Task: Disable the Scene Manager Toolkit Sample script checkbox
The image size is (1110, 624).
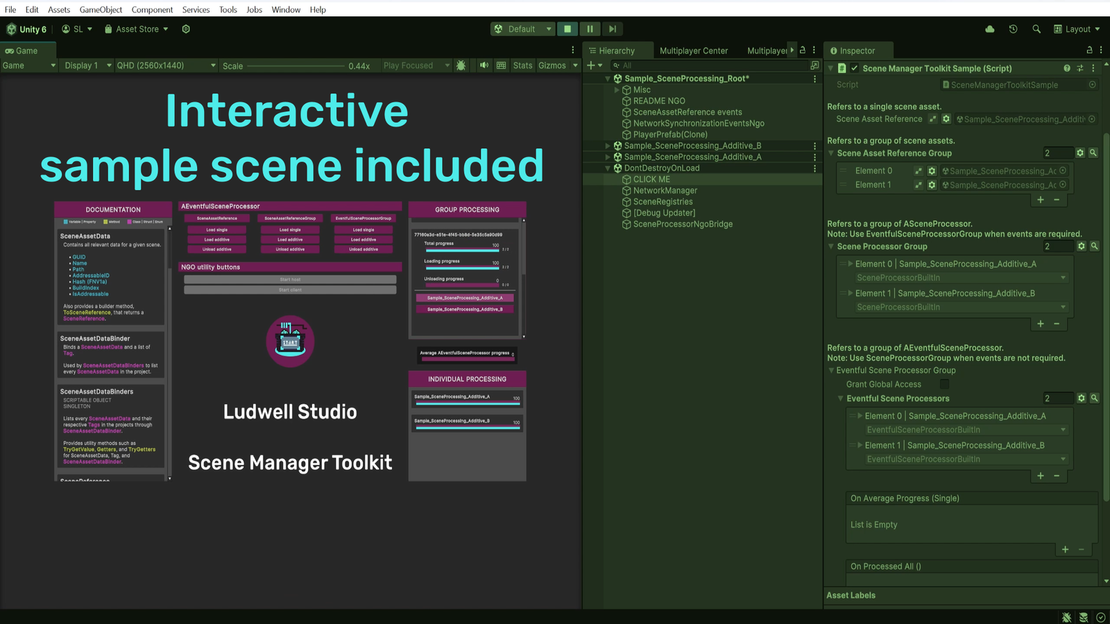Action: (855, 69)
